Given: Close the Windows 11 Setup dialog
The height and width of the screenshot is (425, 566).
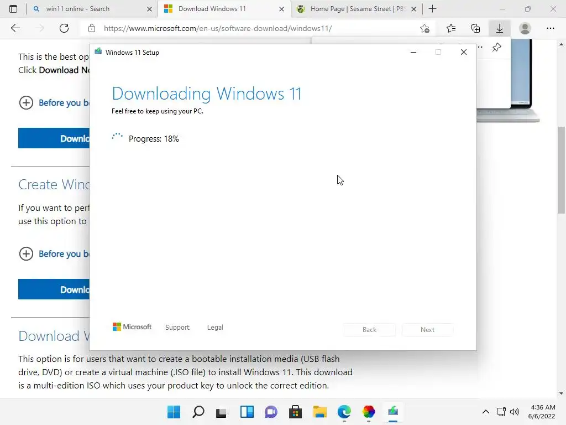Looking at the screenshot, I should [464, 53].
